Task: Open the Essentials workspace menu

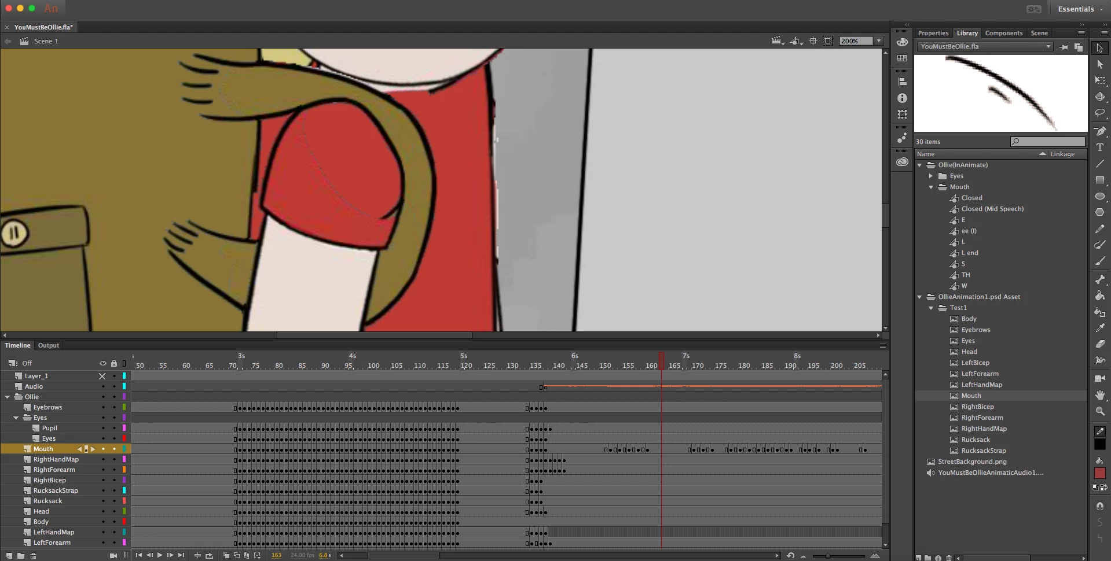Action: pos(1080,9)
